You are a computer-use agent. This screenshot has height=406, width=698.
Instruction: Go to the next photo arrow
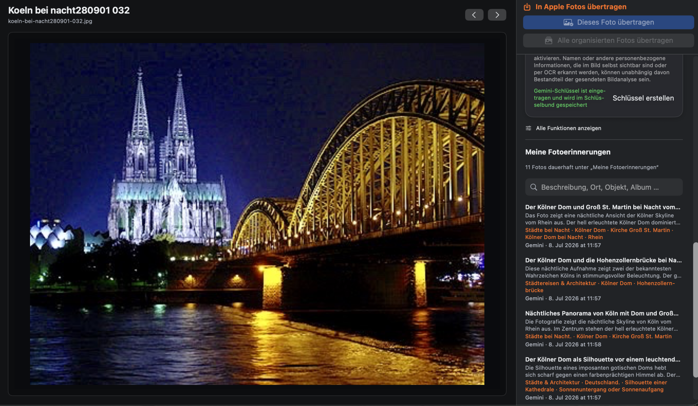tap(497, 15)
